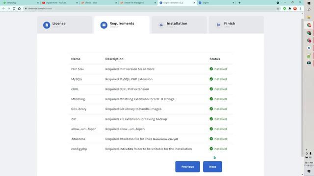314x176 pixels.
Task: Reload the current page
Action: (x=14, y=9)
